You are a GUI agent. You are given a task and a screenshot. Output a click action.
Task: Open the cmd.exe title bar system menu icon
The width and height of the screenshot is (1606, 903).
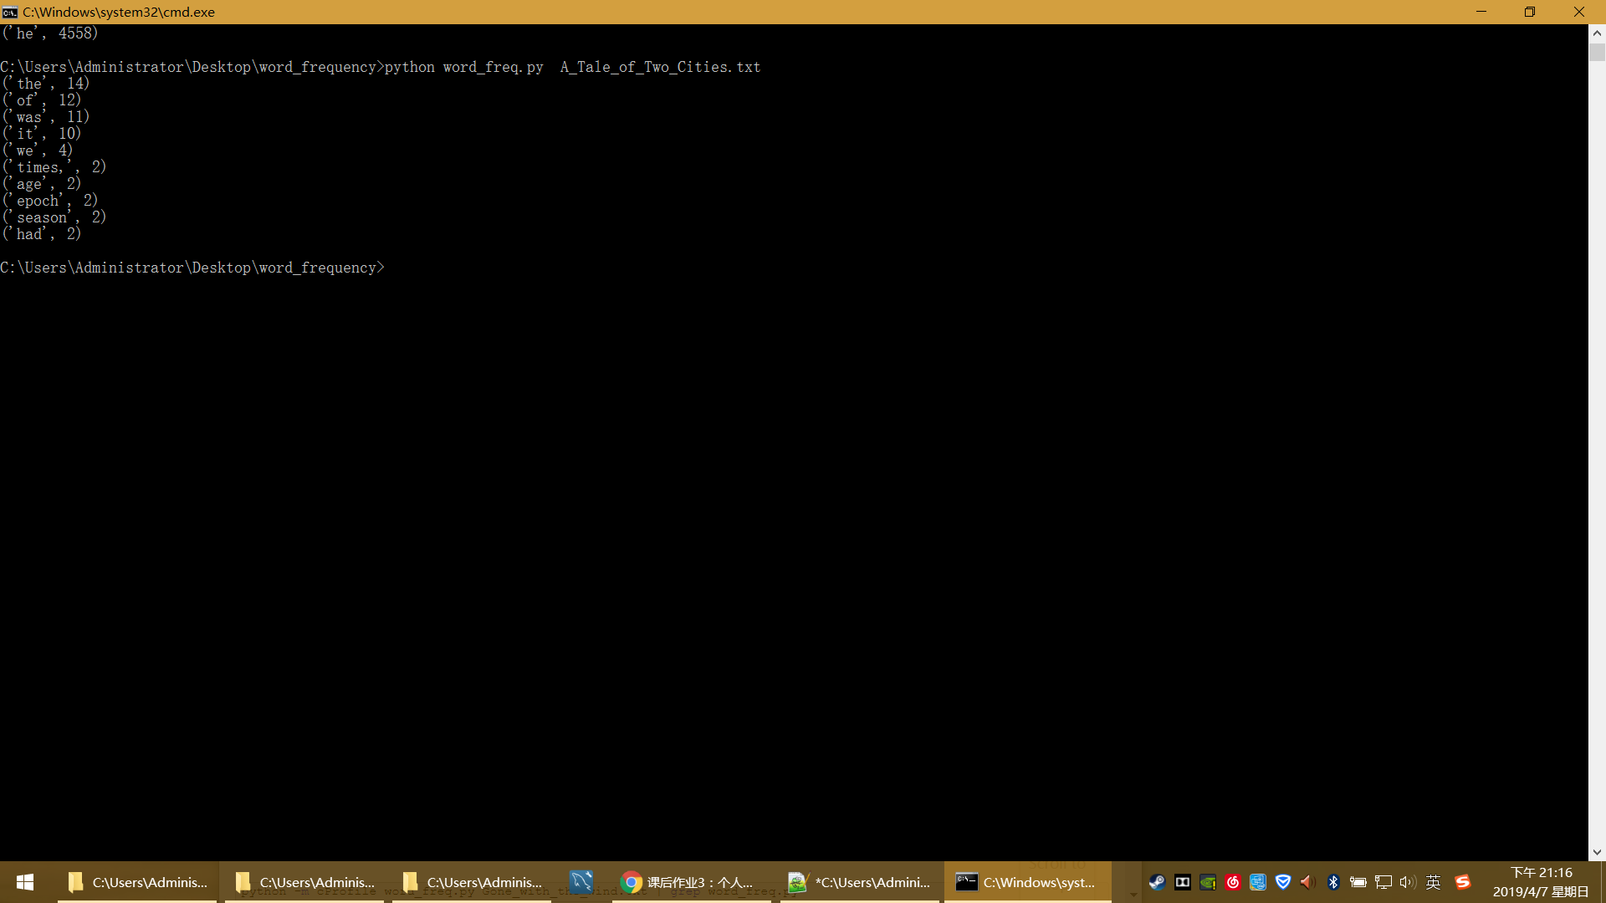click(x=10, y=12)
